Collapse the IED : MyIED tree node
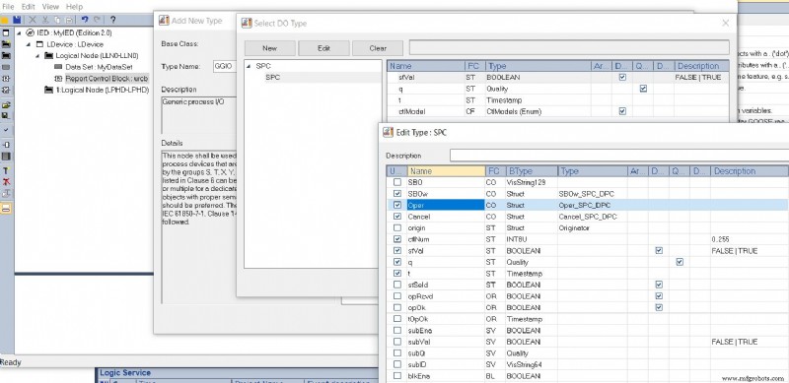The image size is (789, 383). click(19, 32)
